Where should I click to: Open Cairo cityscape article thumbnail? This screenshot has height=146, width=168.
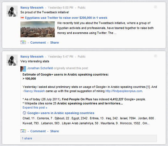coord(38,29)
